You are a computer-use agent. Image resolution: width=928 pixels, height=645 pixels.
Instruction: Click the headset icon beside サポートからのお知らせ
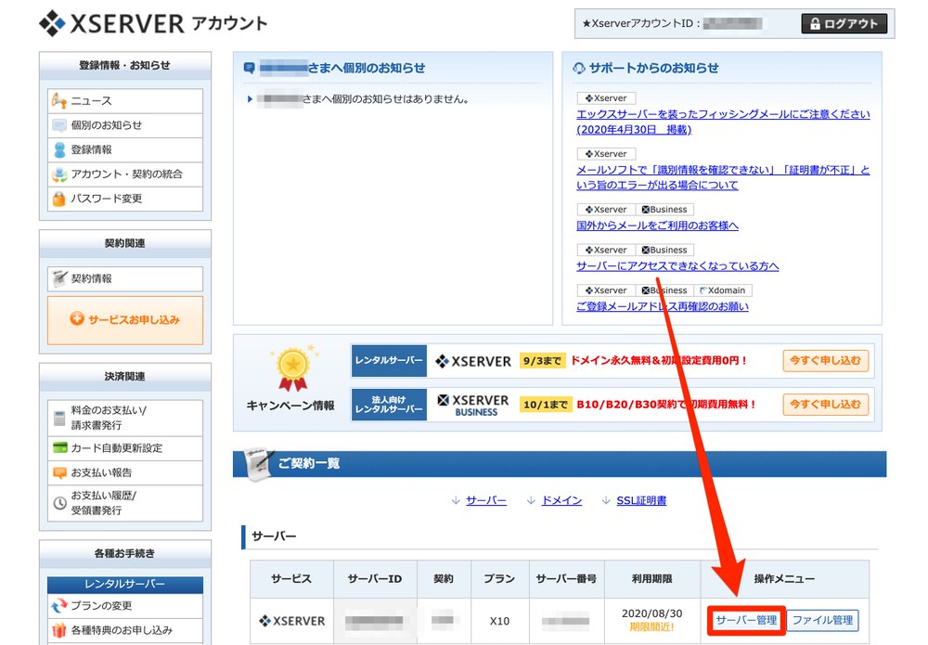click(579, 68)
